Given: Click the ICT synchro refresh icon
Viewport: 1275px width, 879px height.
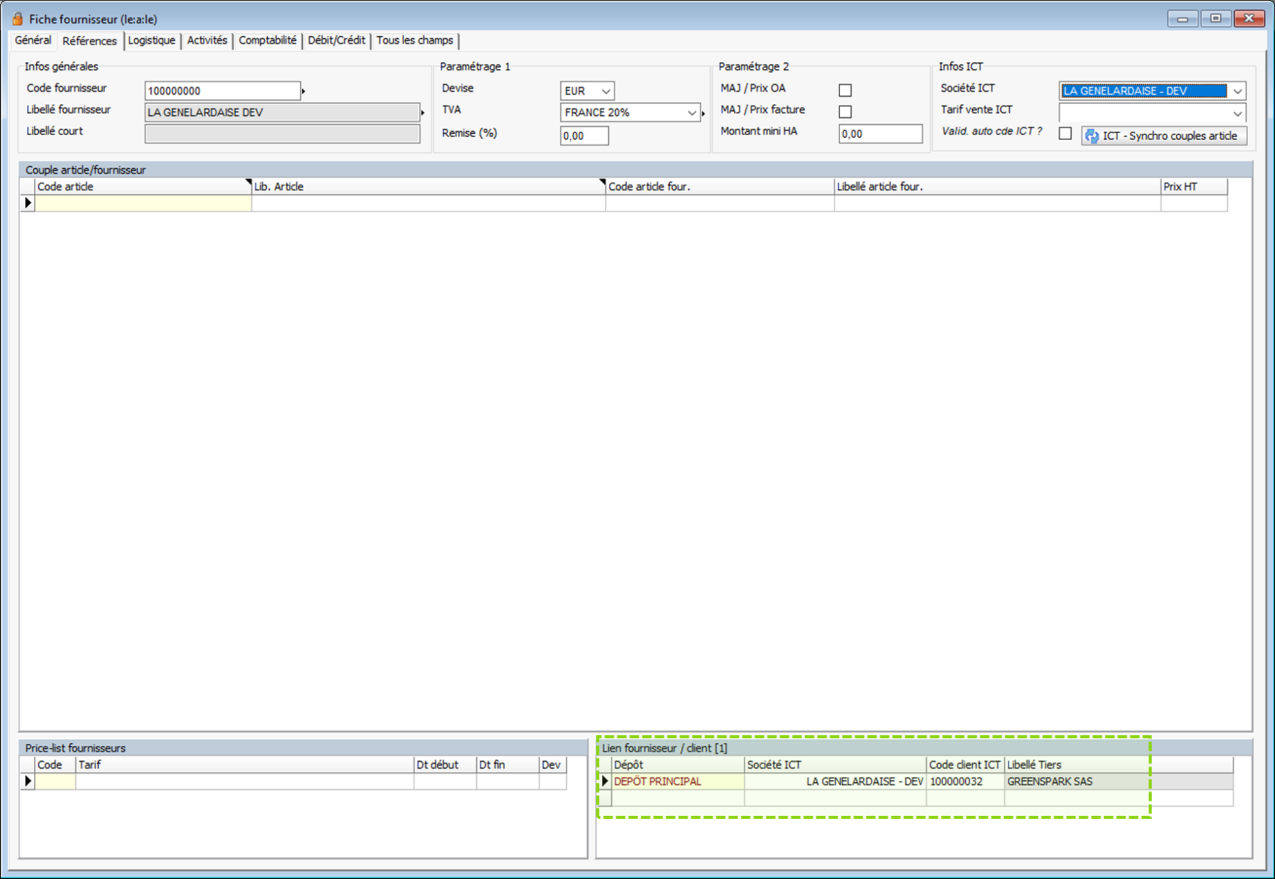Looking at the screenshot, I should click(x=1091, y=136).
